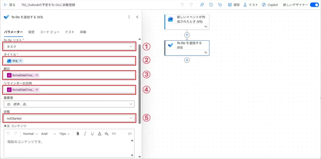The height and width of the screenshot is (159, 321).
Task: Add a step between trigger and action
Action: coord(187,35)
